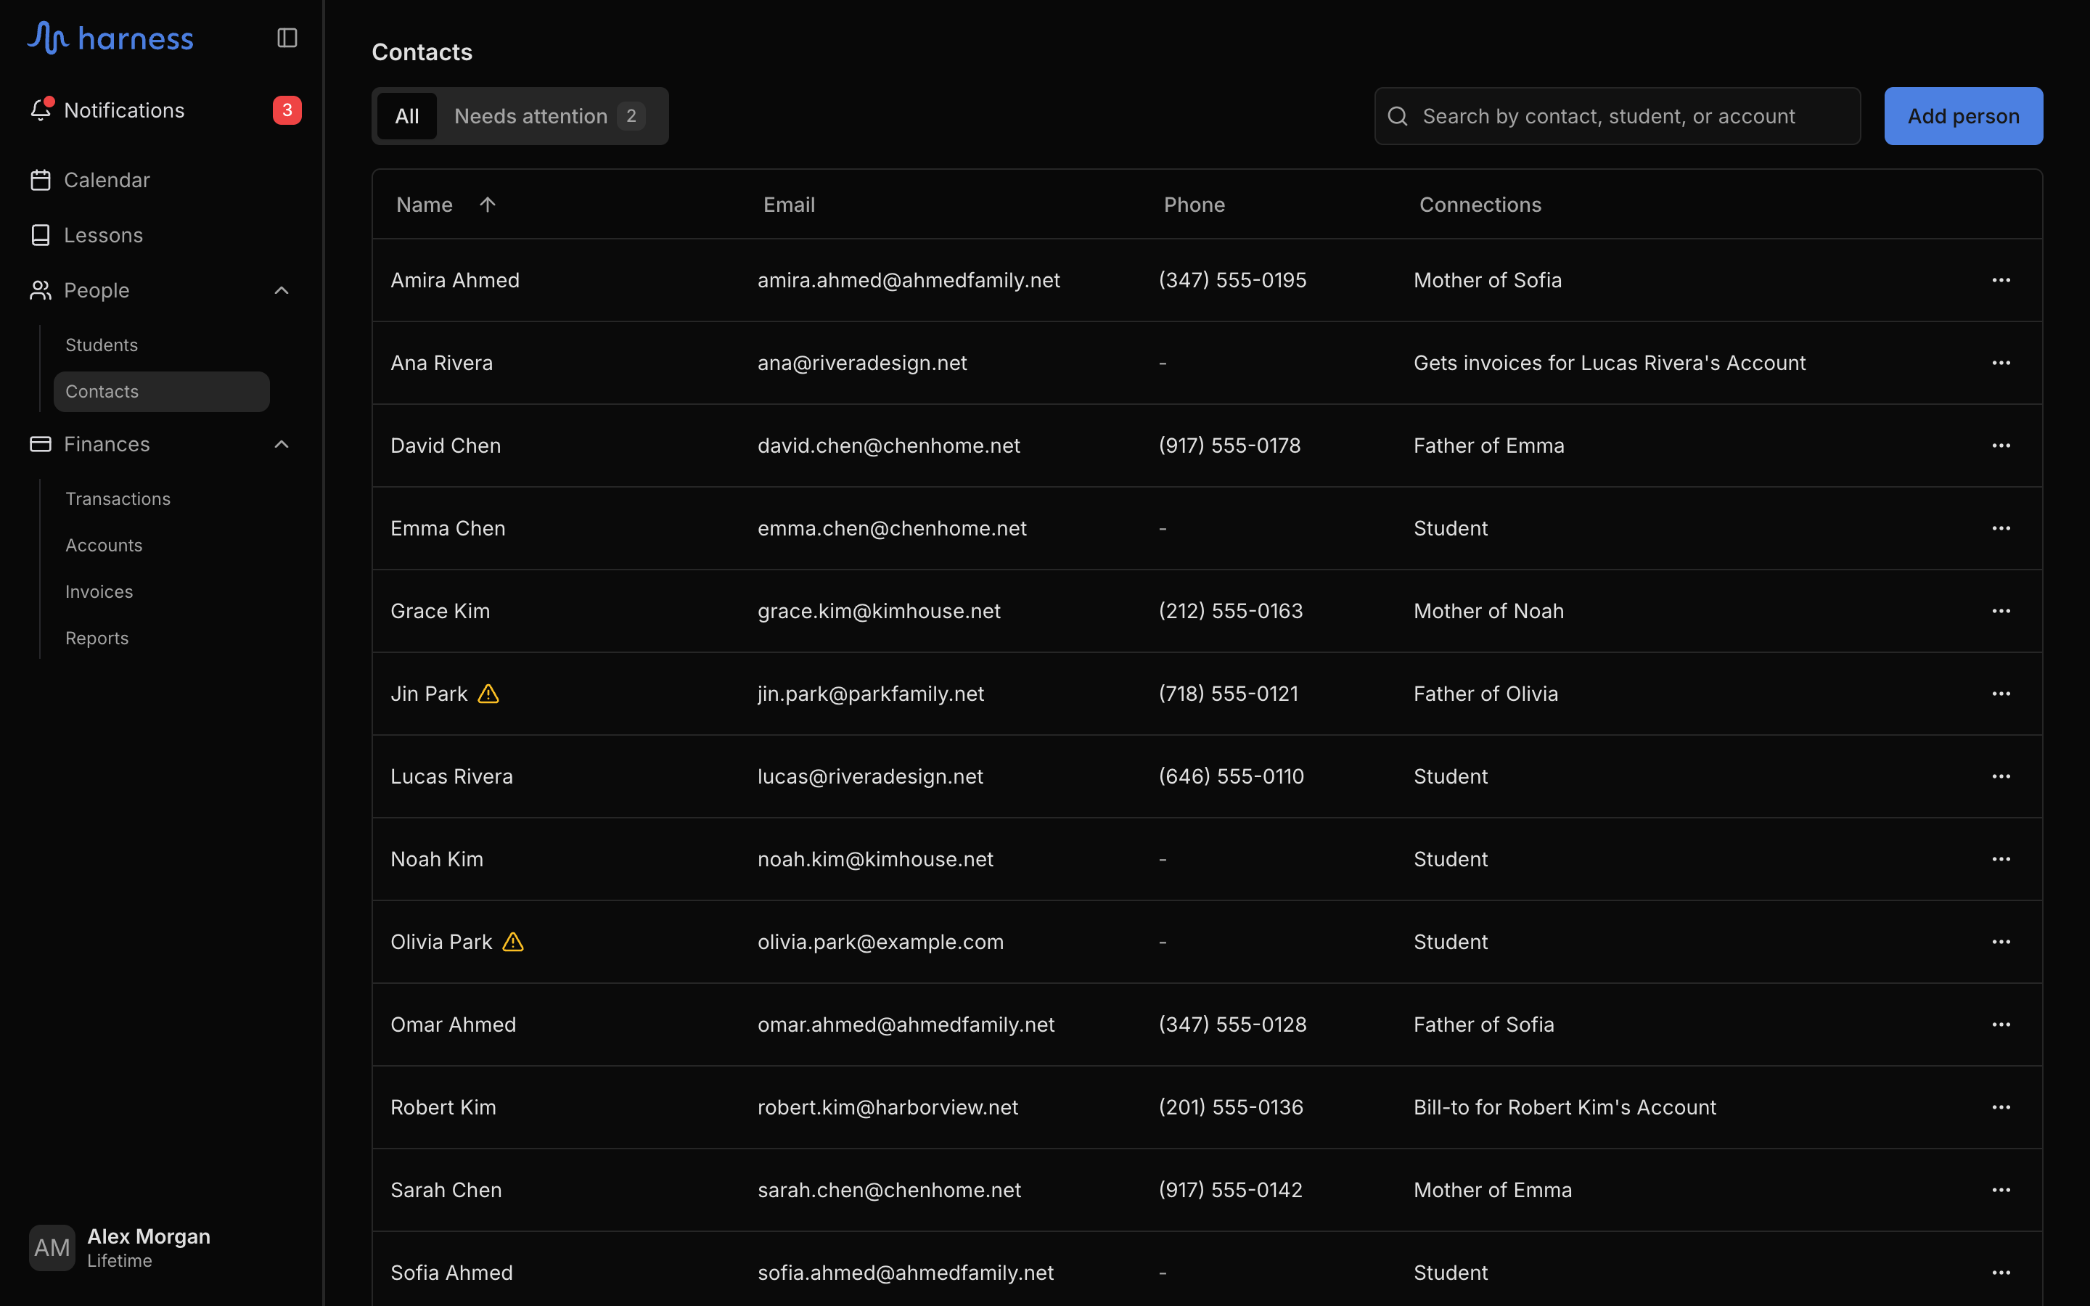This screenshot has height=1306, width=2090.
Task: Select Contacts in sidebar
Action: point(162,391)
